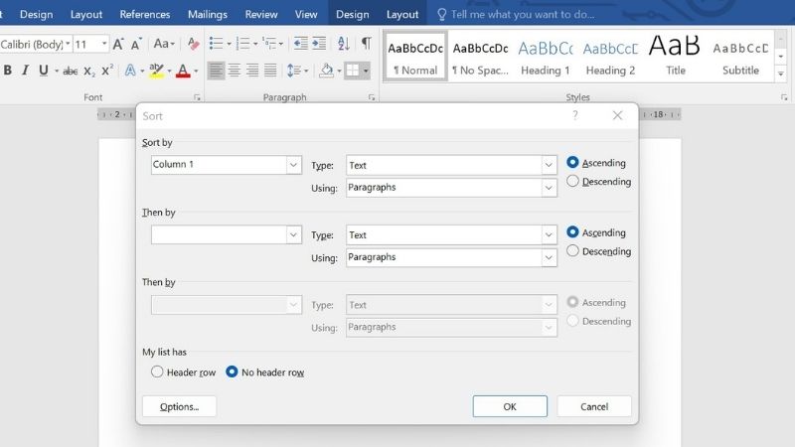
Task: Click OK in Sort dialog
Action: 510,406
